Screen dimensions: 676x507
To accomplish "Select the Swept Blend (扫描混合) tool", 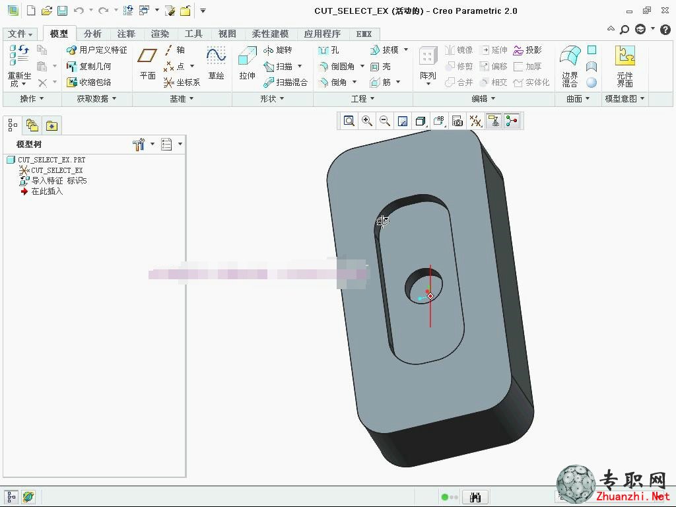I will 285,83.
